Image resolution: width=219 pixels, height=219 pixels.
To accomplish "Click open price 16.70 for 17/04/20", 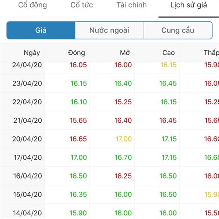I will [x=123, y=157].
